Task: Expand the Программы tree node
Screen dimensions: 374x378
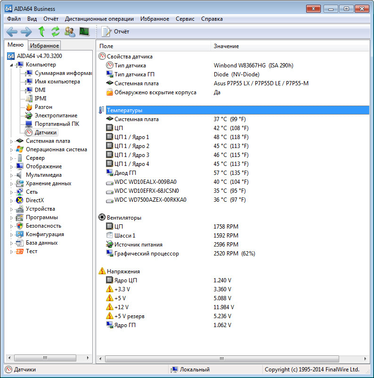Action: click(11, 217)
